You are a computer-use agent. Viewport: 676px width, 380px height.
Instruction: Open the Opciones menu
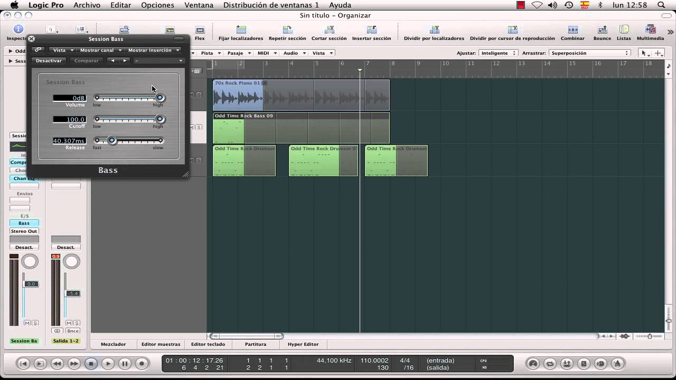[x=157, y=5]
